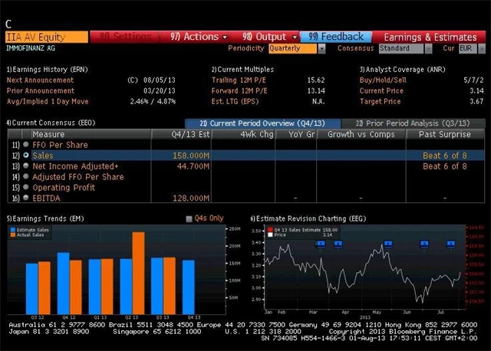The height and width of the screenshot is (351, 491).
Task: Click the EBITDA estimate 128.000M value
Action: 191,198
